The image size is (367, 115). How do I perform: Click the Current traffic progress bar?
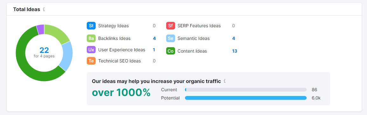point(246,90)
